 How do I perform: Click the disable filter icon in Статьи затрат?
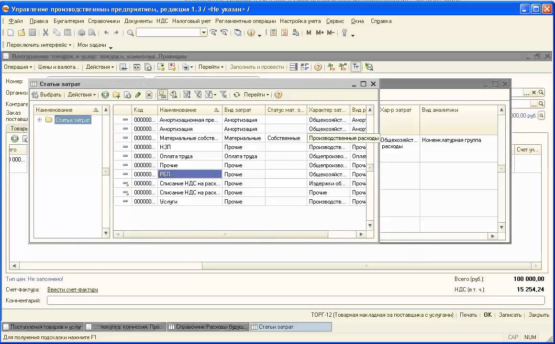pos(223,95)
